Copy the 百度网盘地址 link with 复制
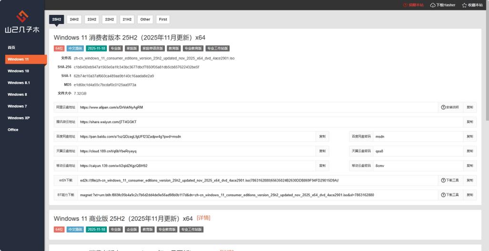 [322, 137]
